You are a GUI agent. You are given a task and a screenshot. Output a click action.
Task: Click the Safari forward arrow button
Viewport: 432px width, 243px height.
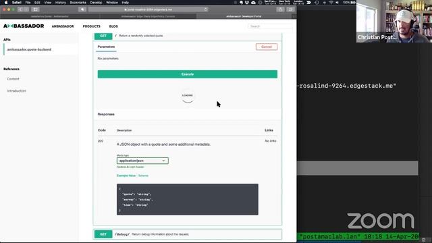tap(26, 9)
